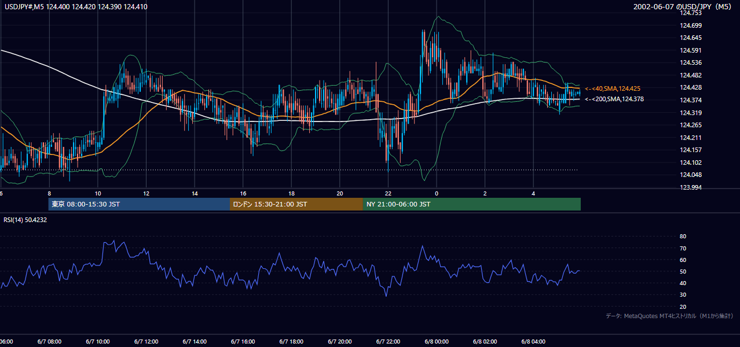Image resolution: width=740 pixels, height=347 pixels.
Task: Click hour tick 18 below price chart
Action: click(291, 194)
